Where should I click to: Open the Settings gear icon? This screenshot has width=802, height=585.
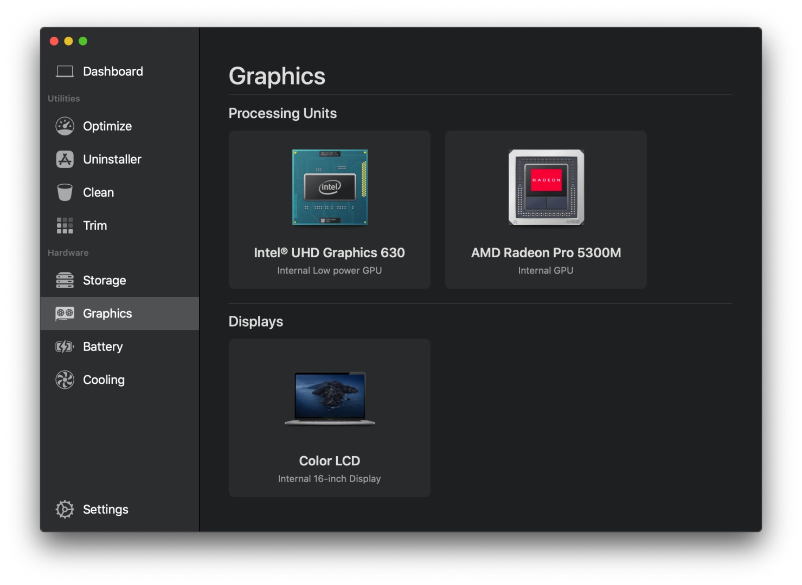pyautogui.click(x=65, y=509)
